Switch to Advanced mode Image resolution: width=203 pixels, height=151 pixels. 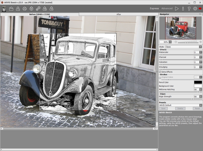coord(167,8)
